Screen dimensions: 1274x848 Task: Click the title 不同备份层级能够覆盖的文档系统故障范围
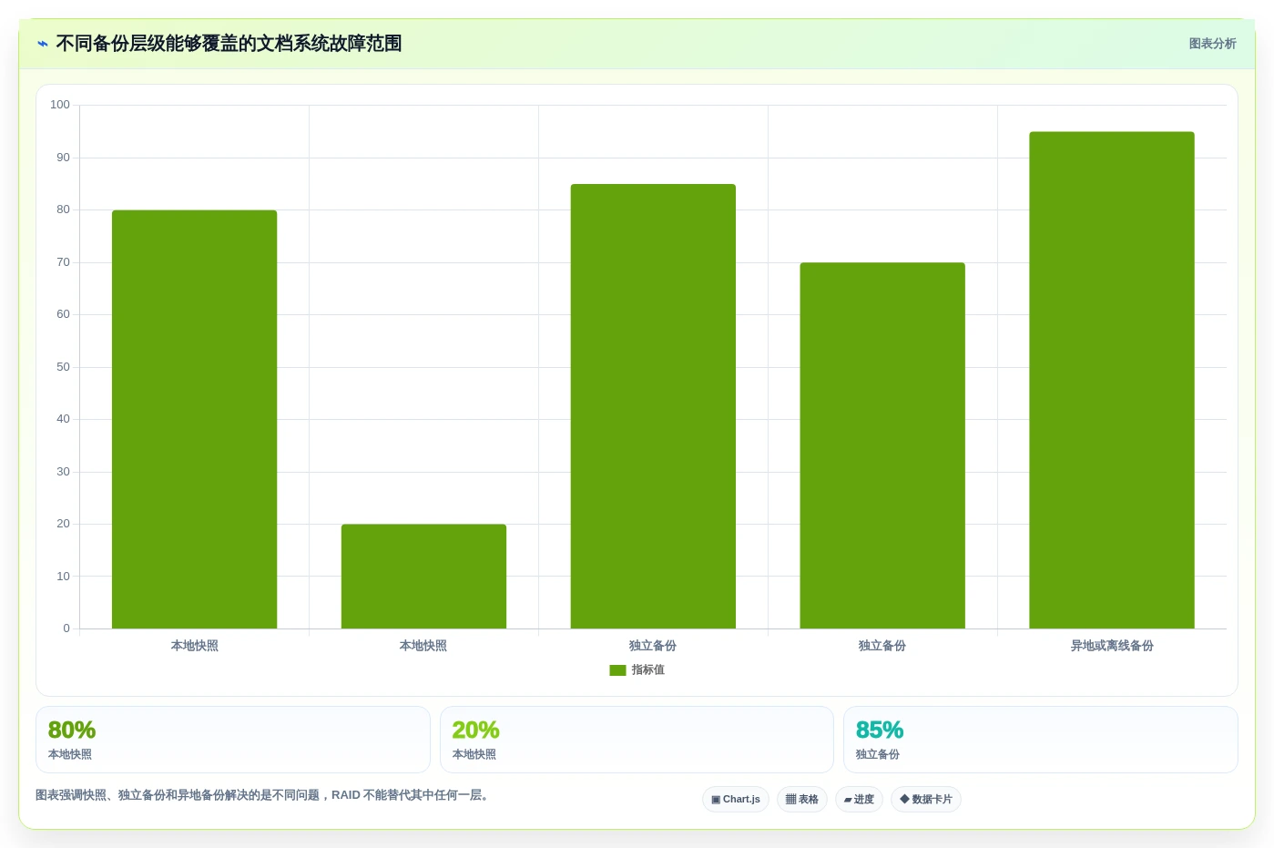tap(229, 44)
